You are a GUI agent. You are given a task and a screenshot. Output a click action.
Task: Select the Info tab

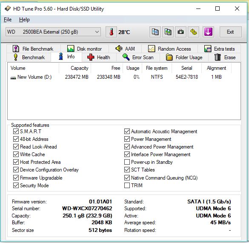click(x=66, y=57)
